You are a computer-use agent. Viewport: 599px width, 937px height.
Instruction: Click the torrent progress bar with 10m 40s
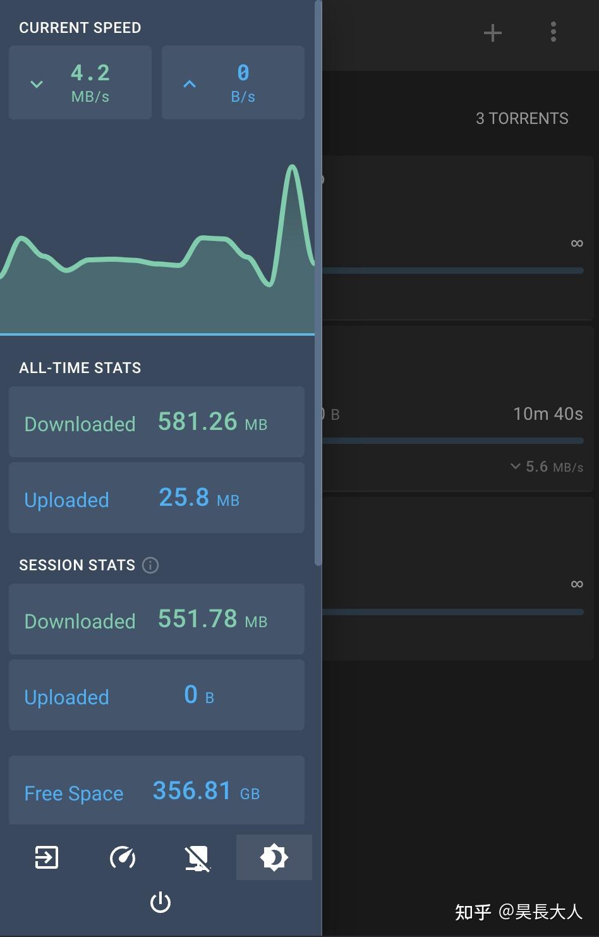tap(452, 441)
